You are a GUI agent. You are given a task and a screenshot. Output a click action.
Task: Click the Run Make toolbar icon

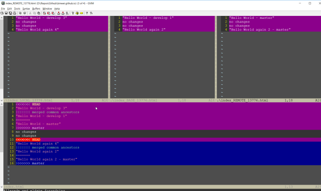coord(72,13)
